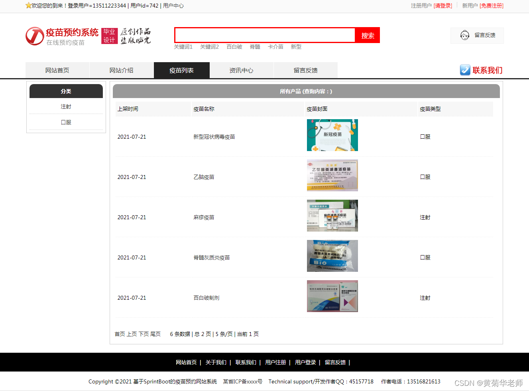Open 用户中心 in the top bar
Screen dimensions: 529x391
coord(173,6)
